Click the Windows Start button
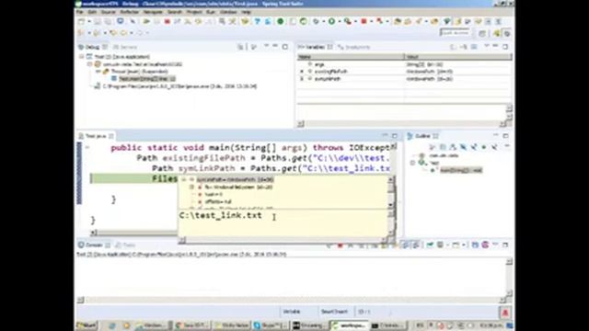This screenshot has width=589, height=331. [x=87, y=325]
